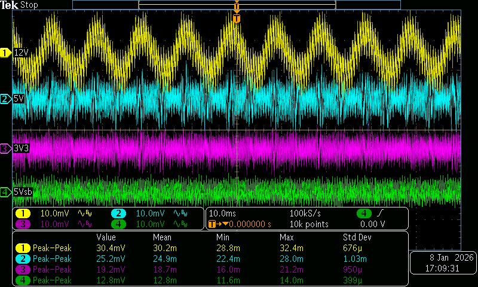Toggle channel 2 badge in vertical scale readout
The width and height of the screenshot is (478, 287).
coord(119,213)
